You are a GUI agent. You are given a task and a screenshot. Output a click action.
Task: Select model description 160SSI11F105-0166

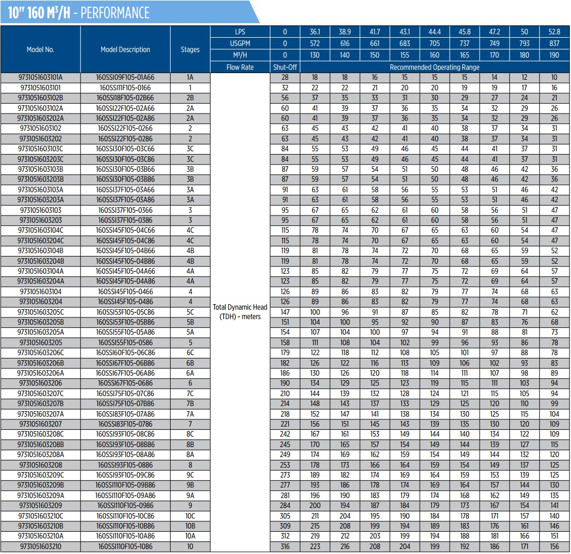pyautogui.click(x=125, y=88)
